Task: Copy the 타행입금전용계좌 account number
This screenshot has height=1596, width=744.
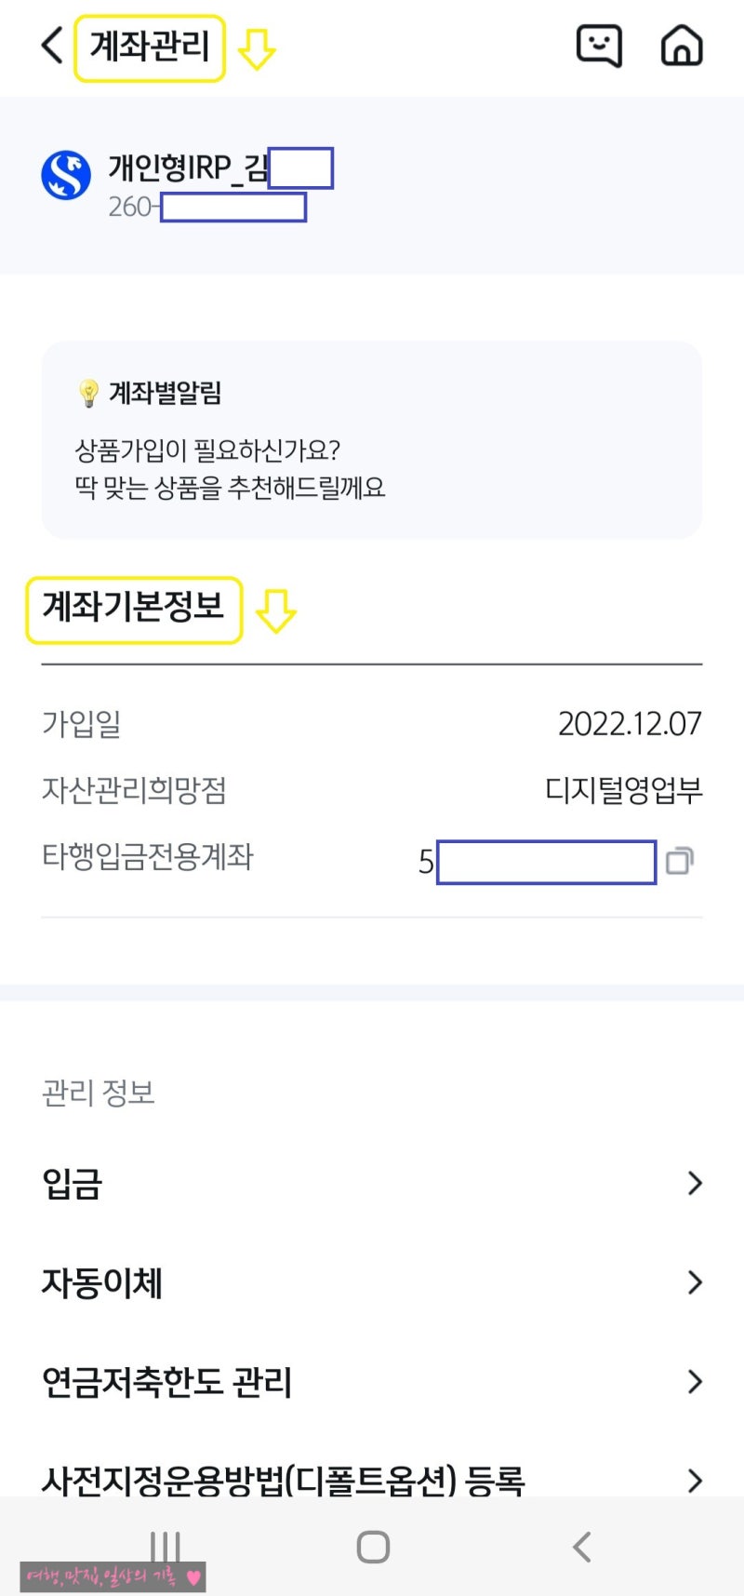Action: tap(680, 861)
